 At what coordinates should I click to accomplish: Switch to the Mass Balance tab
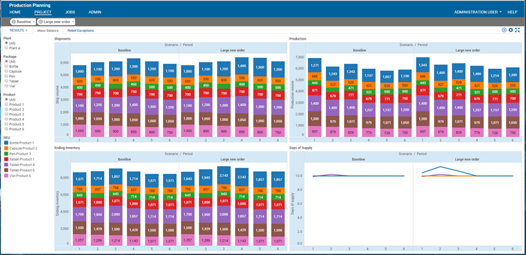[48, 31]
